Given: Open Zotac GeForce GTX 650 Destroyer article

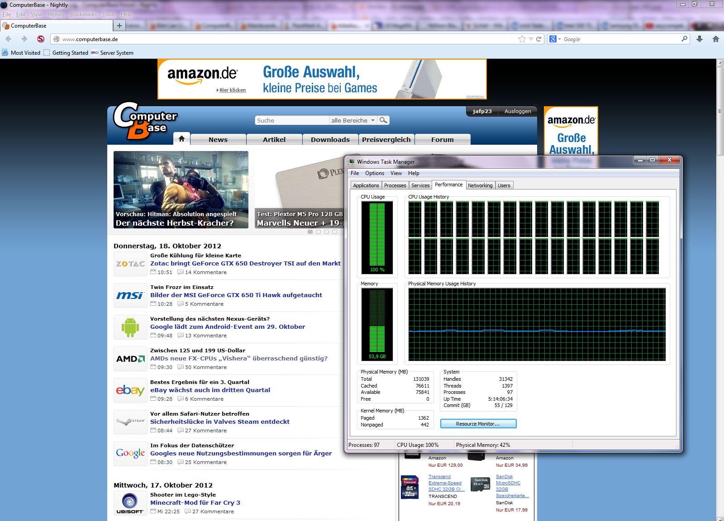Looking at the screenshot, I should point(245,263).
